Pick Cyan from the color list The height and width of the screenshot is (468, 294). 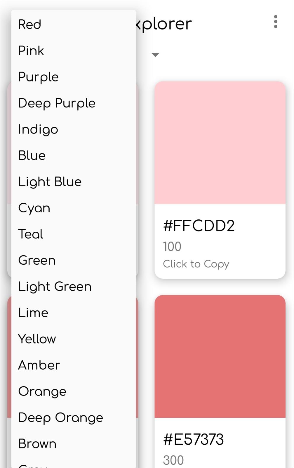(34, 208)
